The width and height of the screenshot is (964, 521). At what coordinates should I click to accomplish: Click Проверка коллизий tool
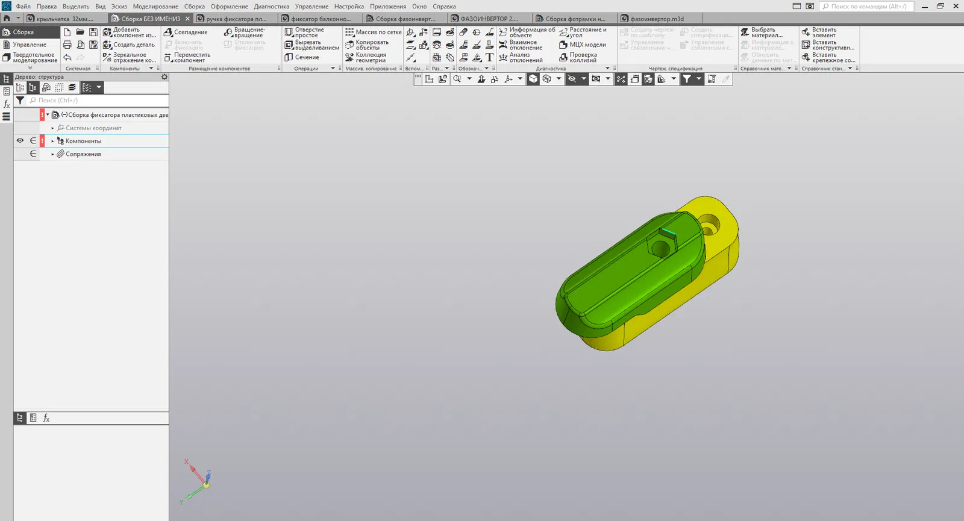(x=578, y=57)
